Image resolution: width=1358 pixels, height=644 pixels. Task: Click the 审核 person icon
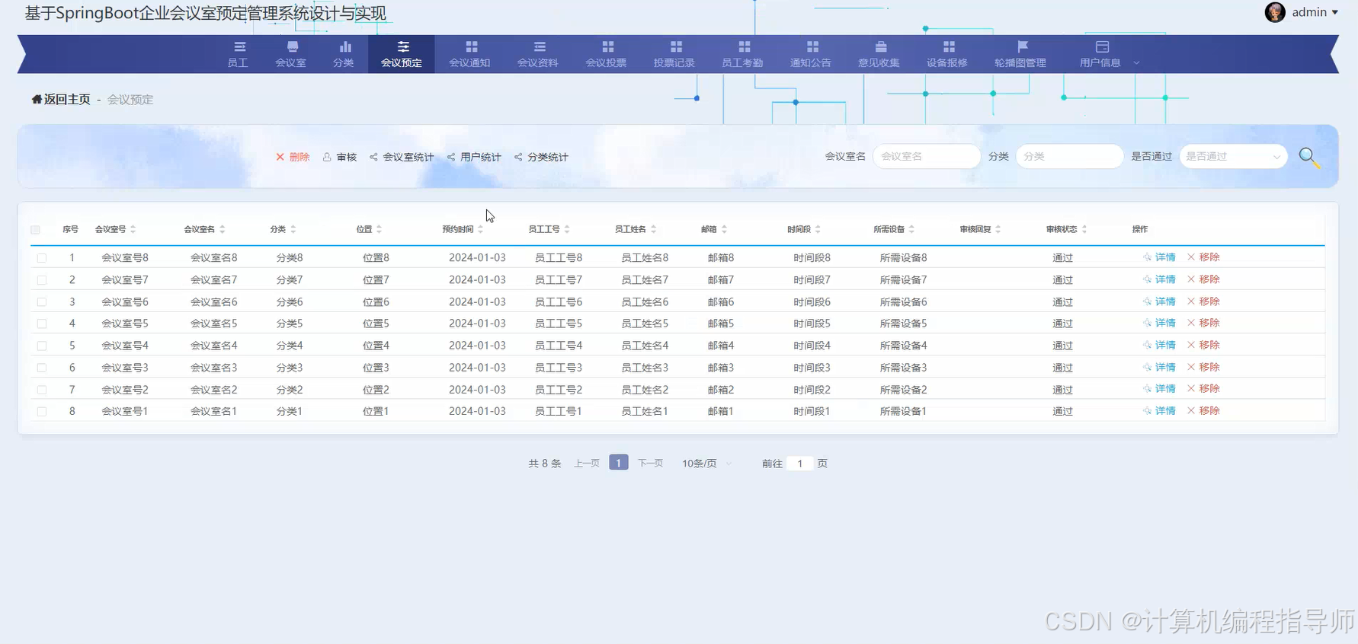[327, 157]
